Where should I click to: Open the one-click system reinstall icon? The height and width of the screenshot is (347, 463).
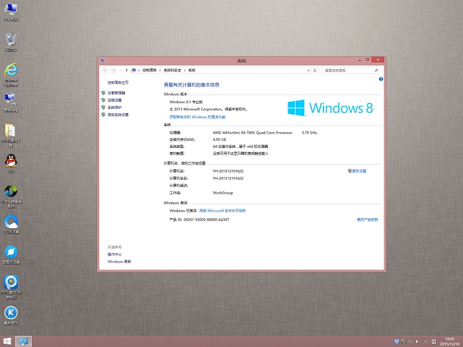(11, 196)
